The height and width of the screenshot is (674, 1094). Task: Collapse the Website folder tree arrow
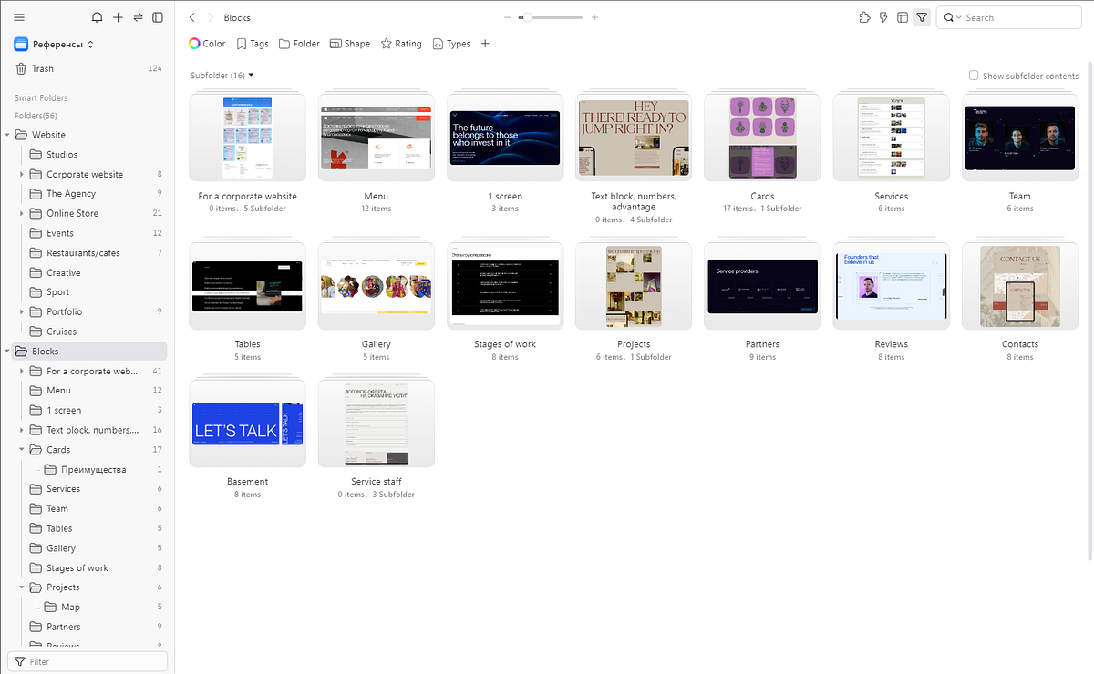(8, 135)
